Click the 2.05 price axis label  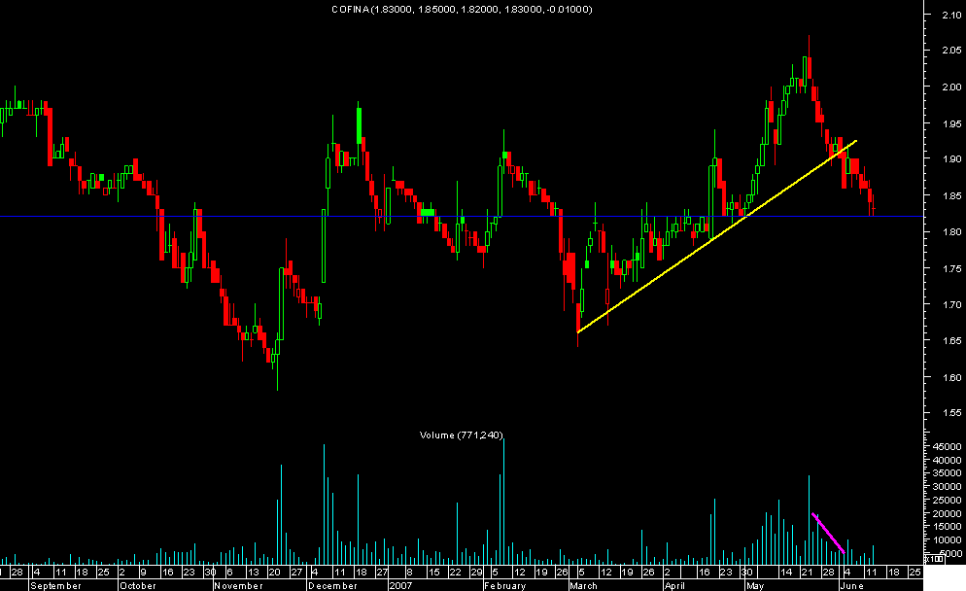point(951,50)
